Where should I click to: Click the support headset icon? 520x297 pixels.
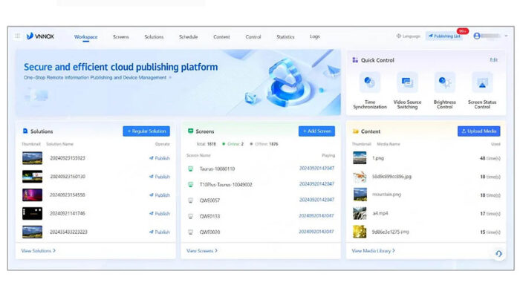point(498,254)
